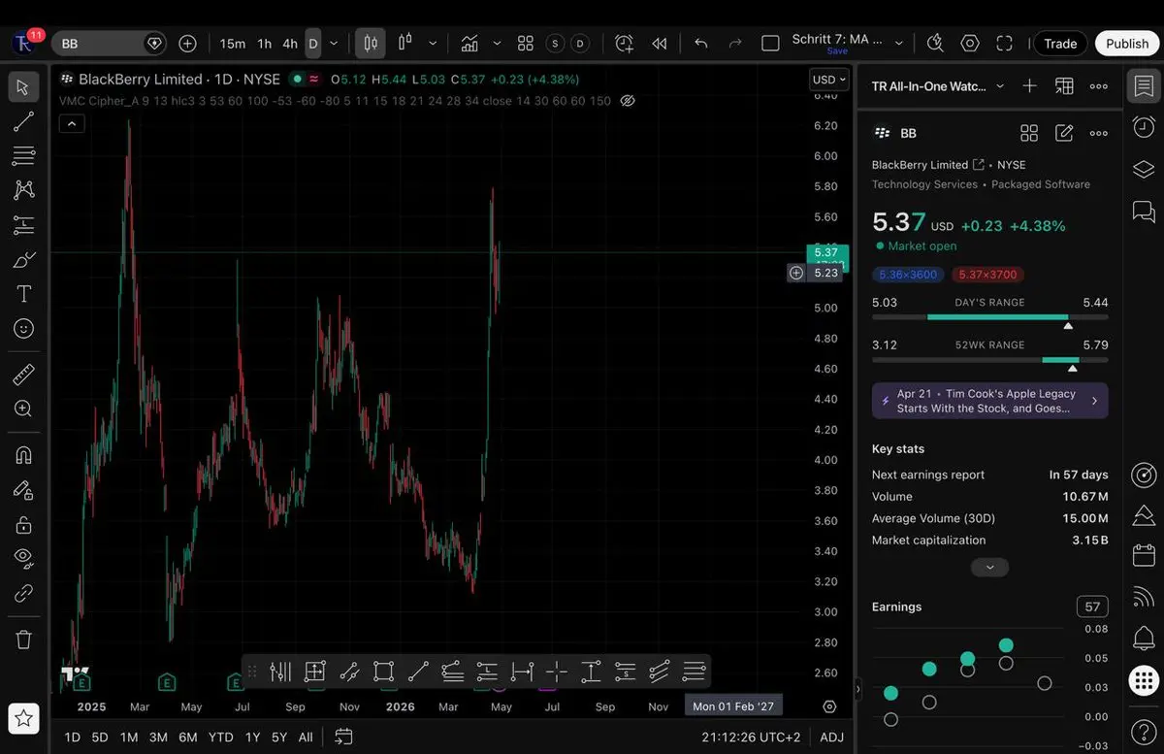Toggle the S circle button in top toolbar

coord(556,44)
